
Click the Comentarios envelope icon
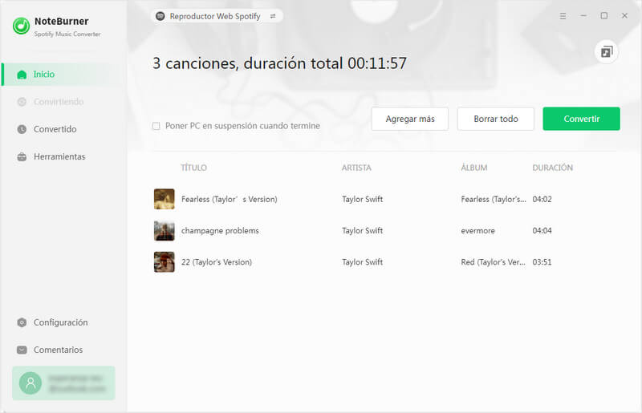pyautogui.click(x=22, y=350)
